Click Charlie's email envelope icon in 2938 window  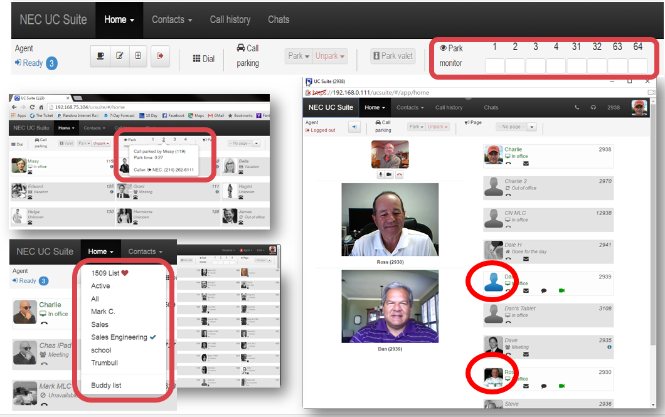[x=526, y=164]
